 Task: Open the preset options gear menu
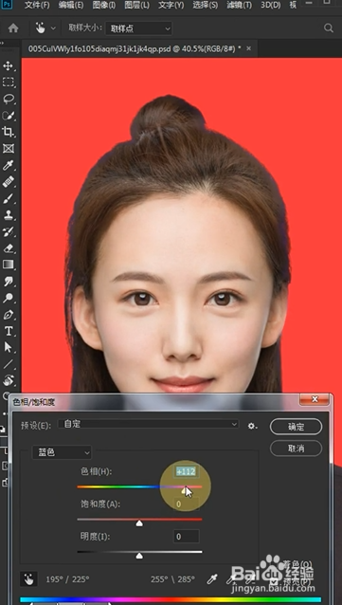click(253, 426)
